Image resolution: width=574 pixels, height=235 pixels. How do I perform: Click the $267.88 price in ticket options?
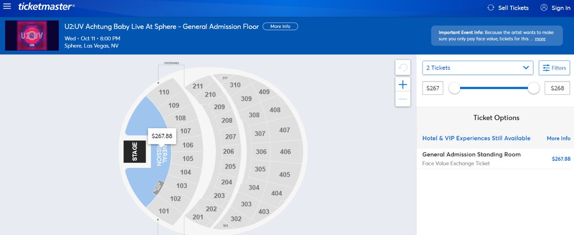pyautogui.click(x=561, y=159)
